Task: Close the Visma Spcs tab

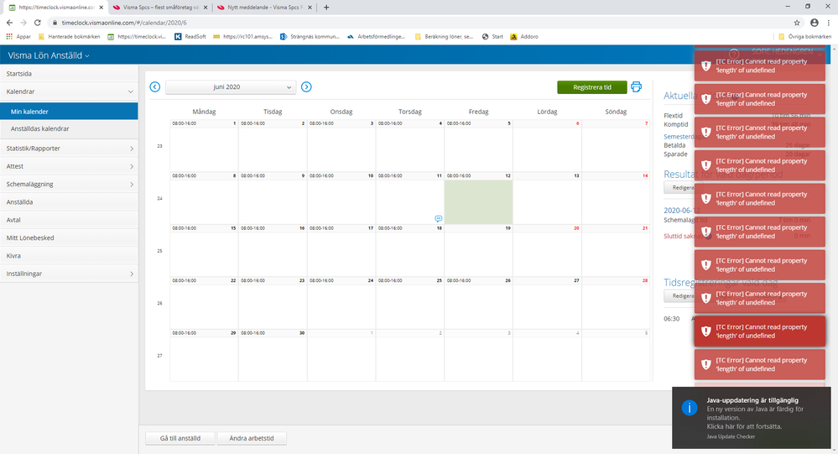Action: 206,8
